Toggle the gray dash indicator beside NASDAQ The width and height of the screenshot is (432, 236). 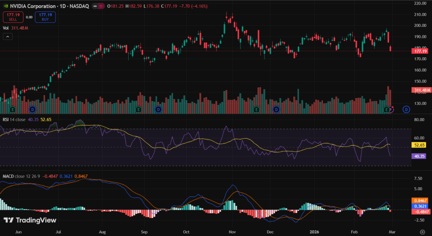pyautogui.click(x=94, y=7)
